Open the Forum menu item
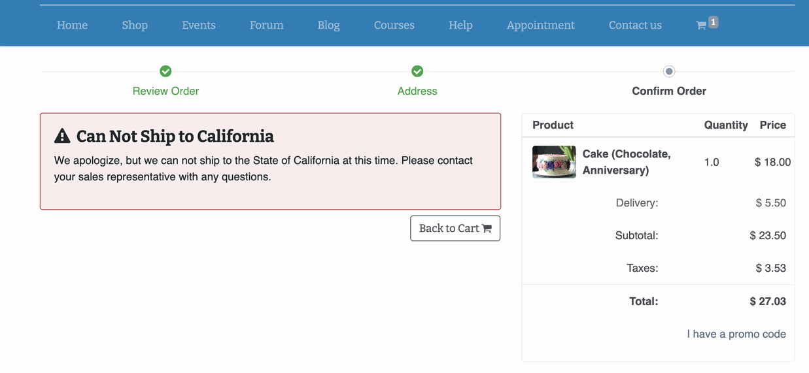The height and width of the screenshot is (373, 809). tap(266, 25)
